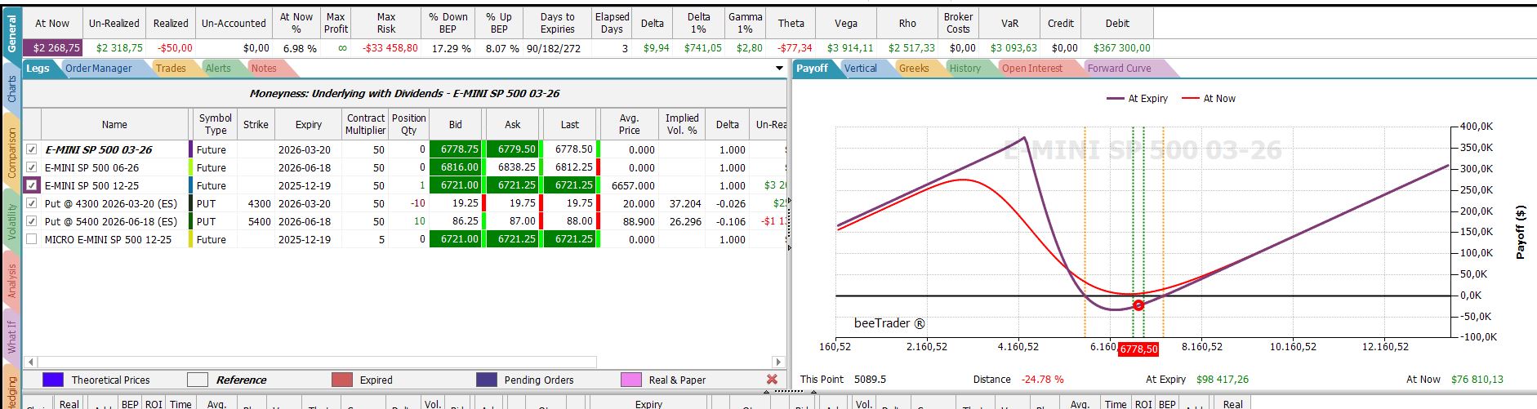Click the Days to Expiries value 90/182/272

coord(558,48)
